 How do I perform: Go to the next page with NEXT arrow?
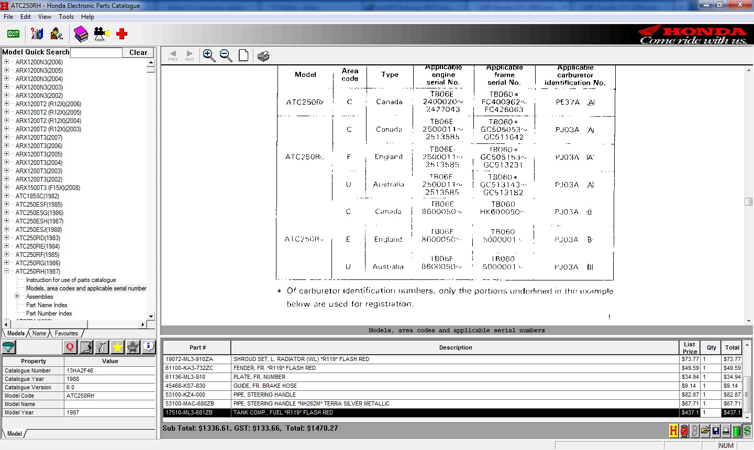[x=190, y=55]
